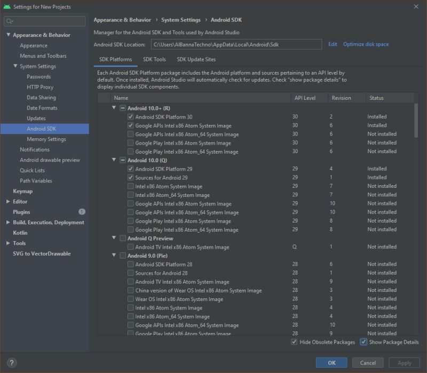The image size is (427, 373).
Task: Open Memory Settings page
Action: tap(46, 139)
